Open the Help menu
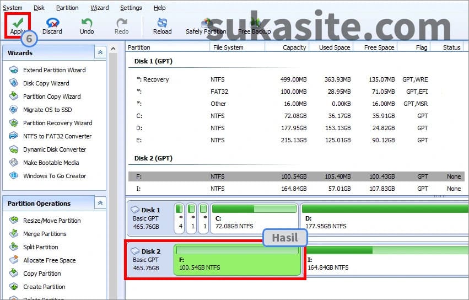This screenshot has width=469, height=300. [x=159, y=8]
